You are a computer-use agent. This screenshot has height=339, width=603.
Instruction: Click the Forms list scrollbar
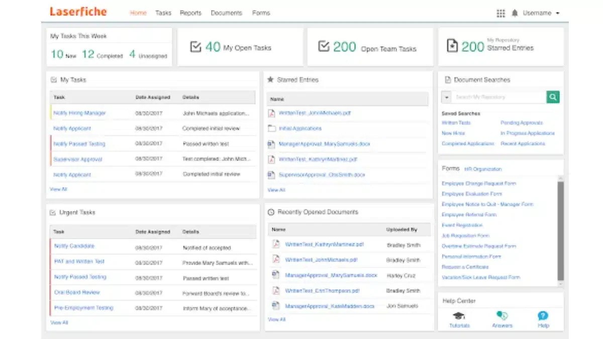coord(561,231)
